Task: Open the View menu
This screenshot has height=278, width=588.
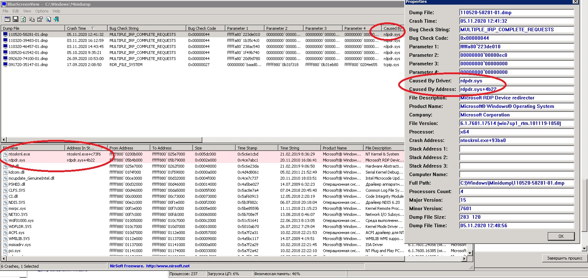Action: pos(27,11)
